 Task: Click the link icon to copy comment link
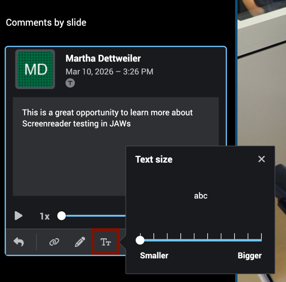[x=54, y=242]
